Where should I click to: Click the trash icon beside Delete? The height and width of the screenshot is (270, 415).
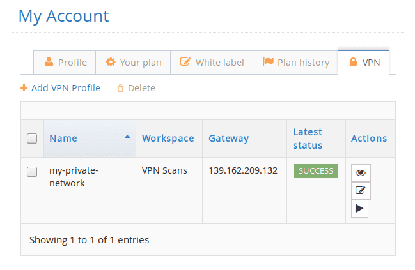(120, 88)
